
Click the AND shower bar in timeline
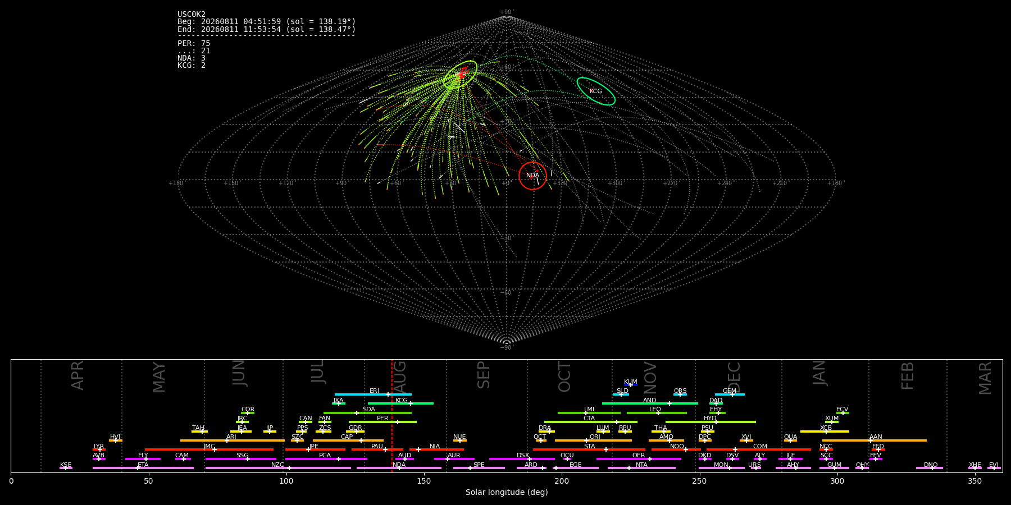[x=650, y=403]
